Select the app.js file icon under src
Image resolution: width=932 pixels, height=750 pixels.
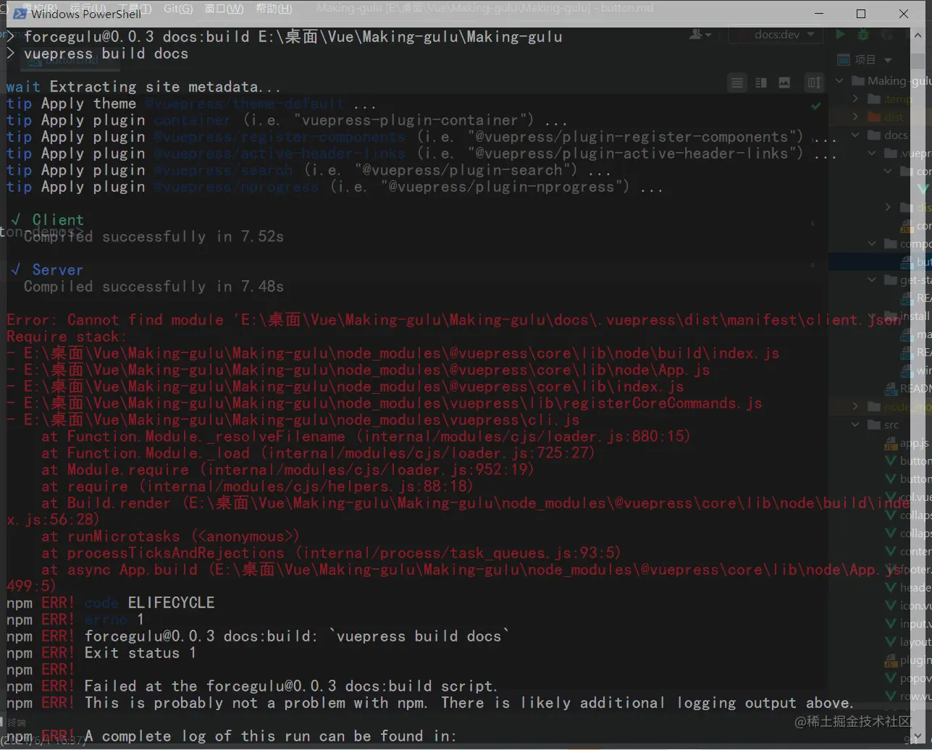pos(891,443)
